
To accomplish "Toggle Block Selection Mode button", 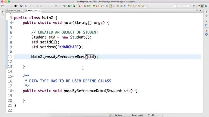I will 121,6.
